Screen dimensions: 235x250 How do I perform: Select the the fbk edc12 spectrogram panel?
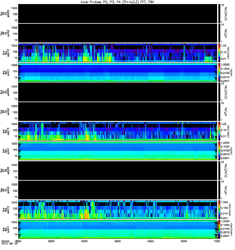(x=118, y=210)
